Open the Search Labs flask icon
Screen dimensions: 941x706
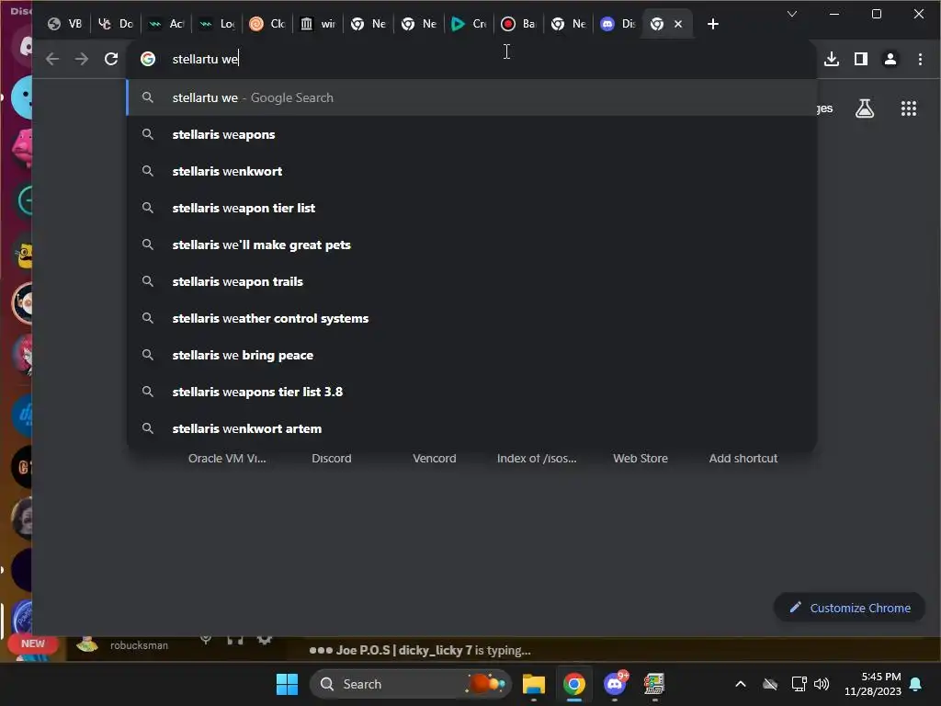click(x=864, y=108)
